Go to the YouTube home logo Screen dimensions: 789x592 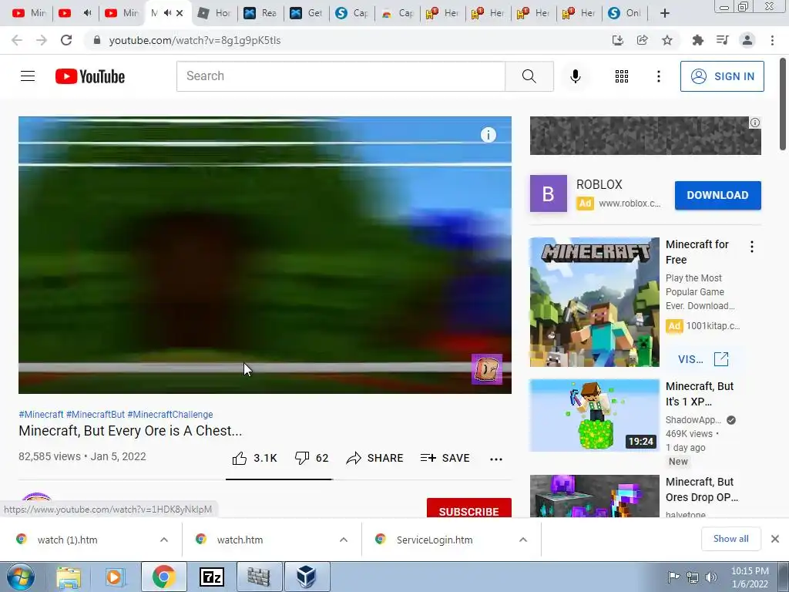point(90,76)
